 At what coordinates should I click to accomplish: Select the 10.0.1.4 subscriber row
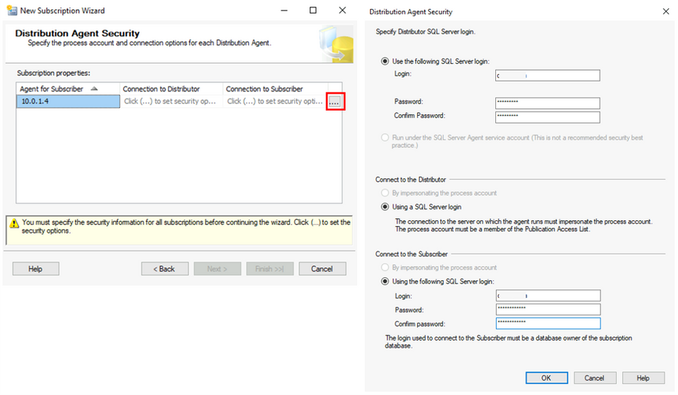pyautogui.click(x=68, y=101)
